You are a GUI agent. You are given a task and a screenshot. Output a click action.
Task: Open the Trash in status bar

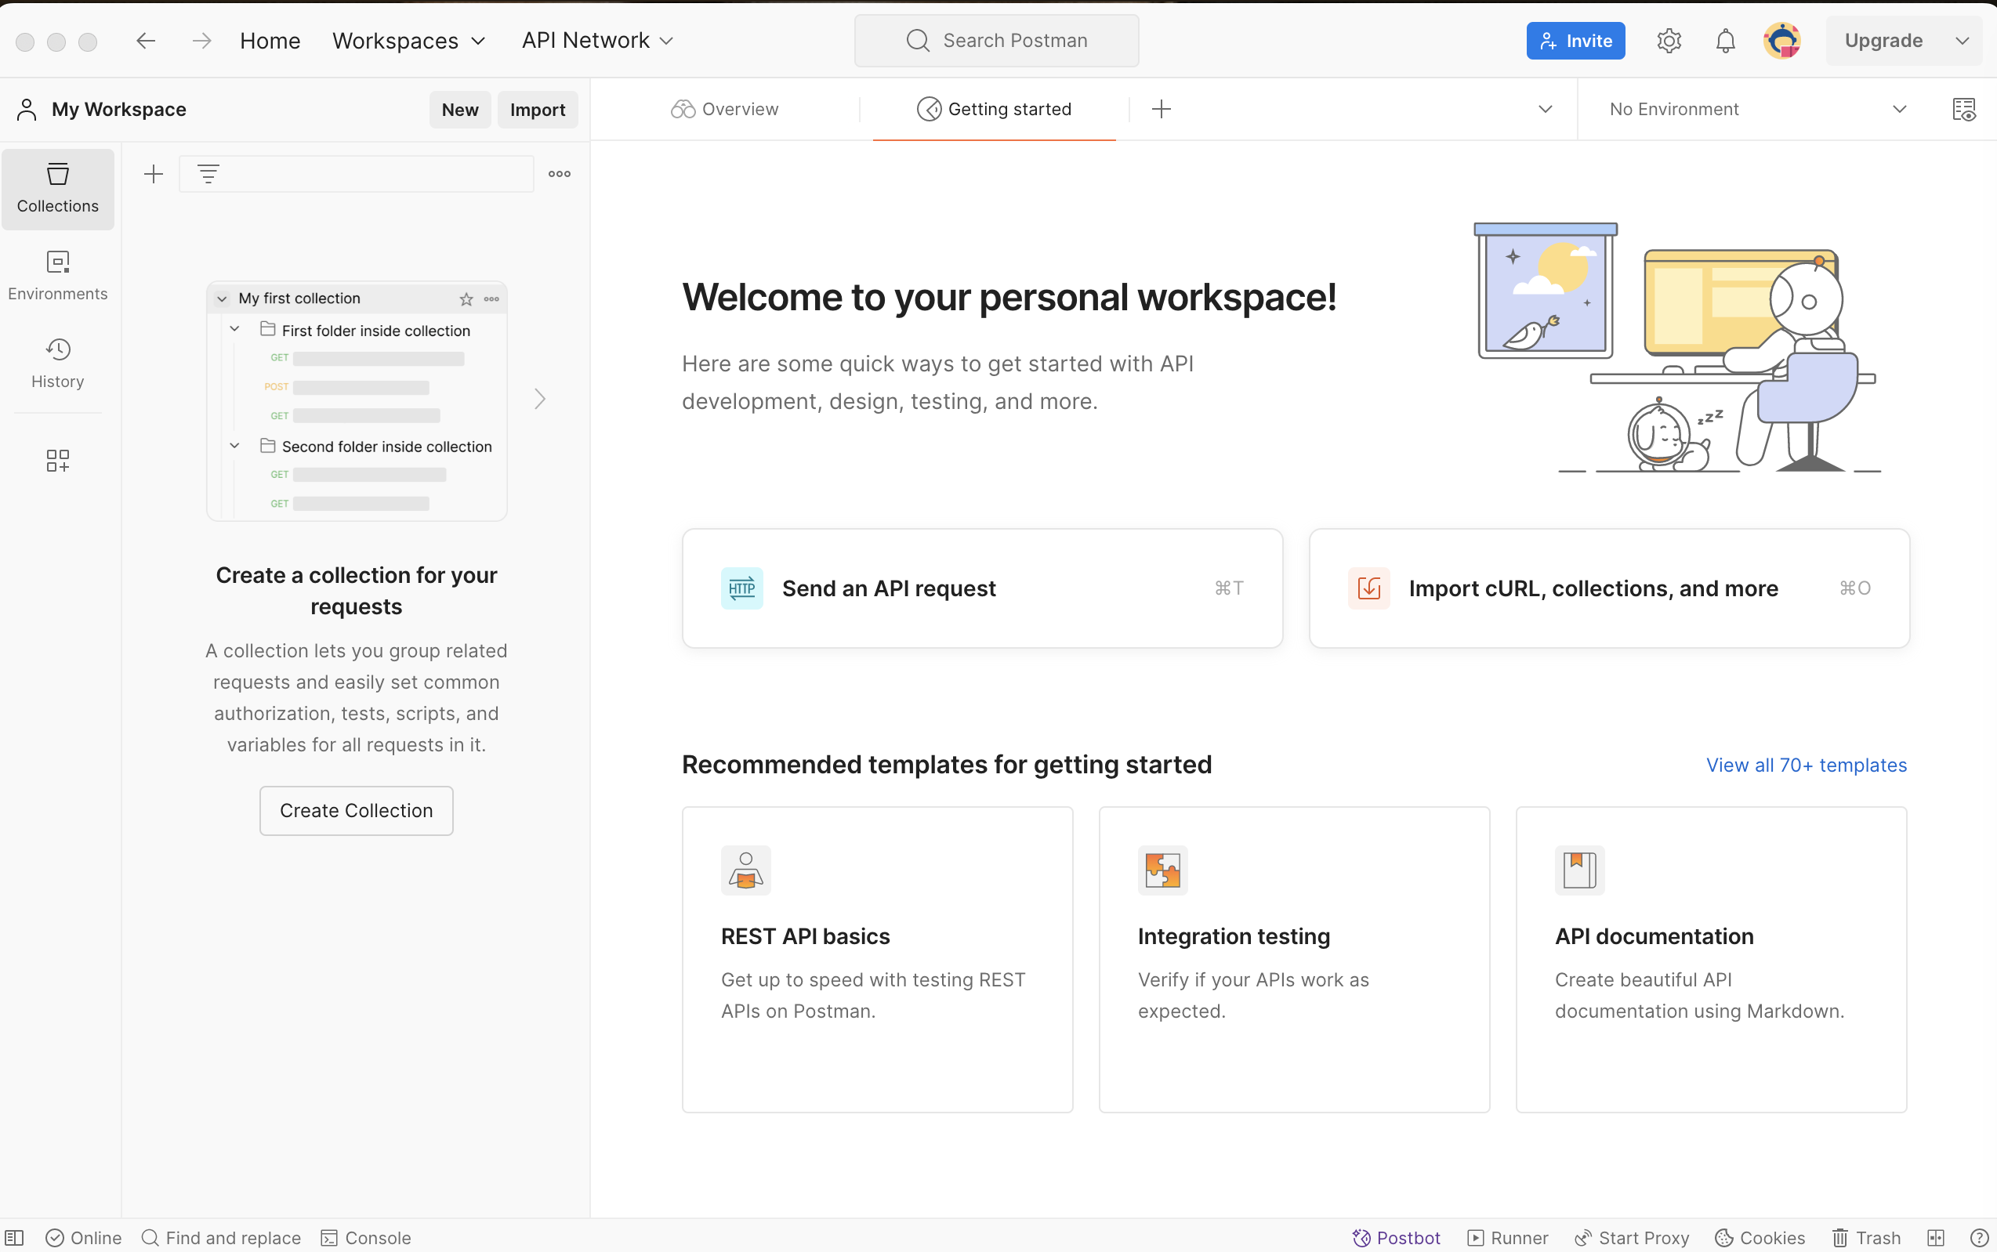pos(1866,1237)
